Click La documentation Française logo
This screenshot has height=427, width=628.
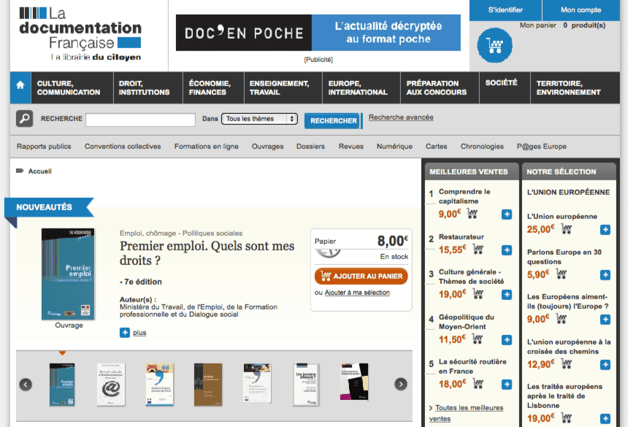pyautogui.click(x=80, y=34)
